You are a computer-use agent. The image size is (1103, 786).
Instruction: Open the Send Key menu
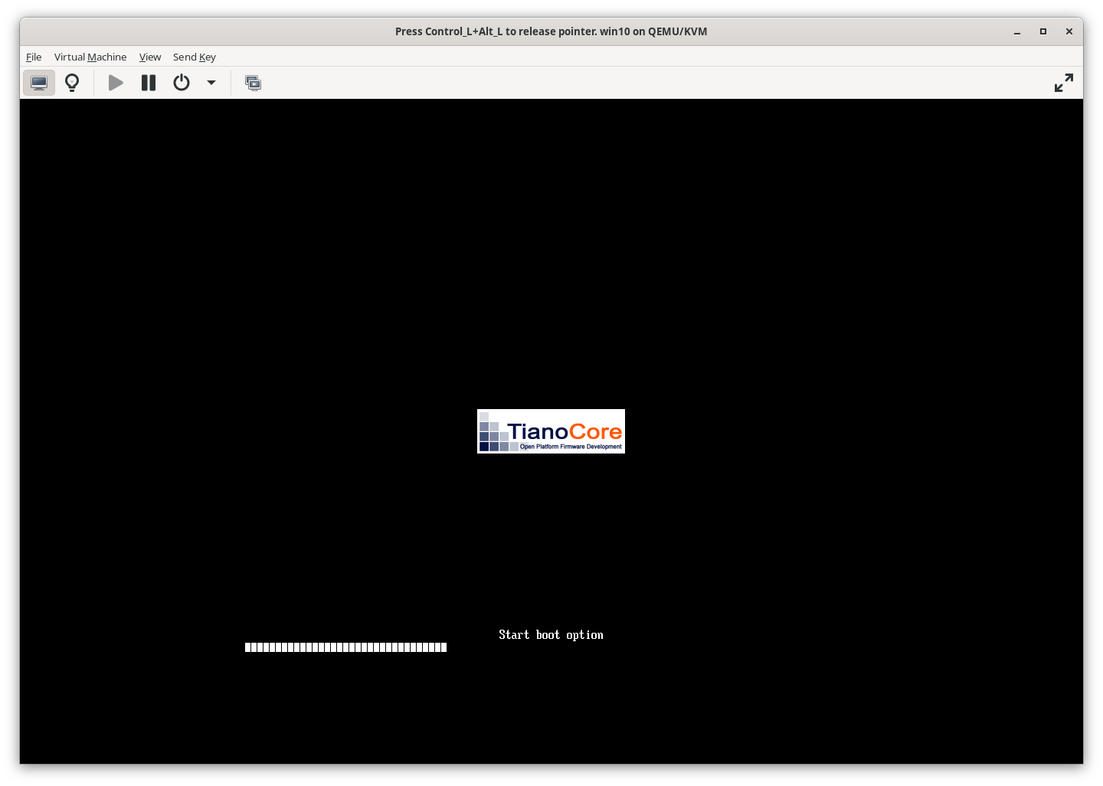195,57
